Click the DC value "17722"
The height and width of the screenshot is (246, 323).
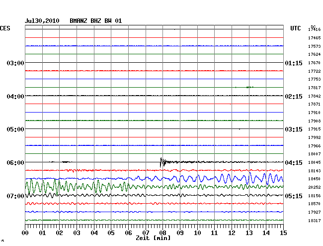point(315,71)
